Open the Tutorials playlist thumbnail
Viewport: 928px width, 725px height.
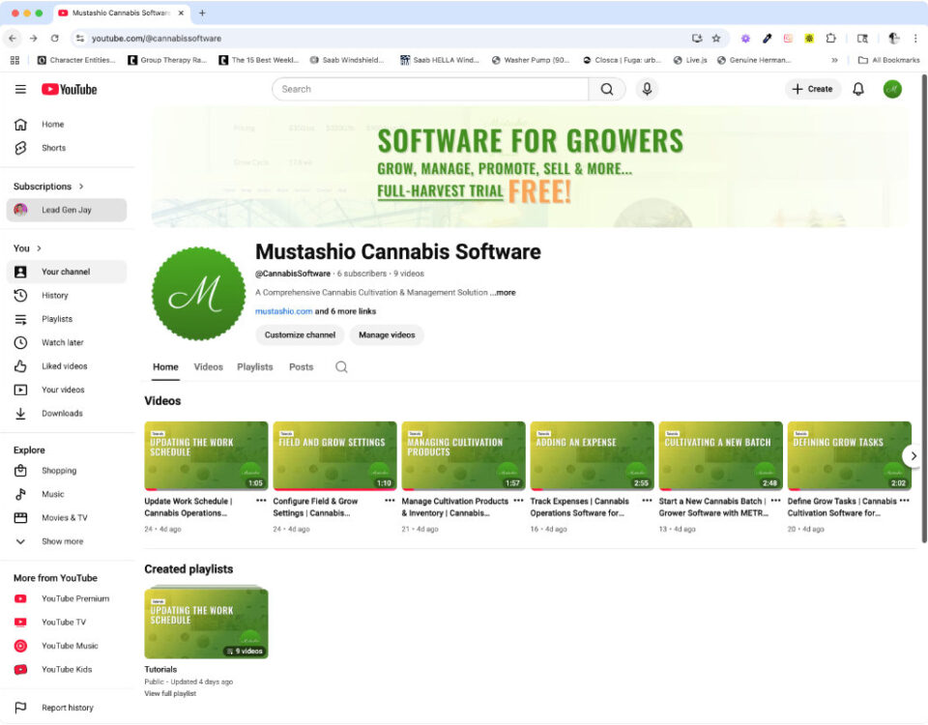[x=206, y=621]
